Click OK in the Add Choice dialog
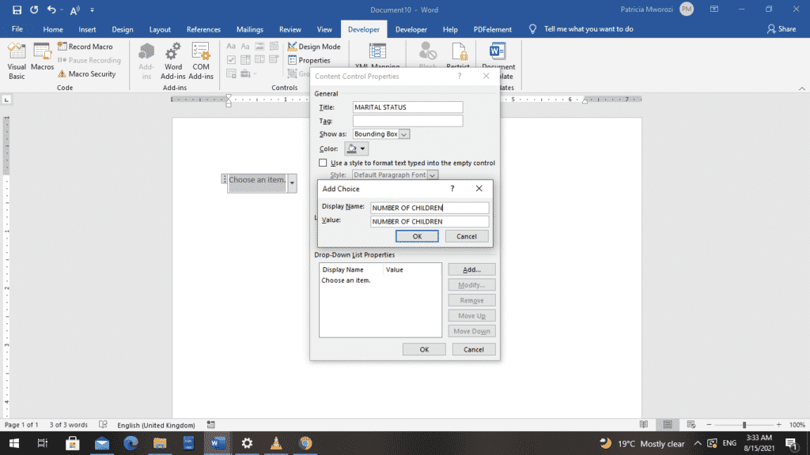 click(x=416, y=236)
